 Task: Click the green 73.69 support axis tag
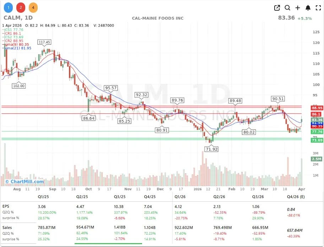[317, 140]
